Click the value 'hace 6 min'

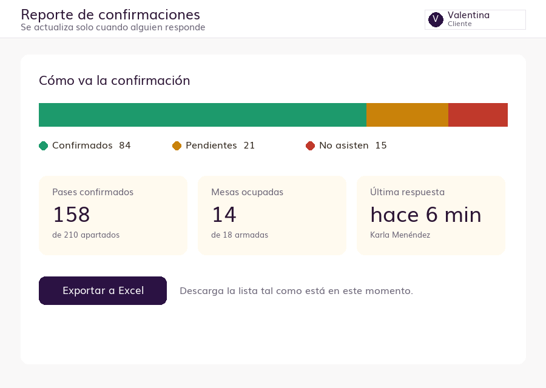[426, 215]
